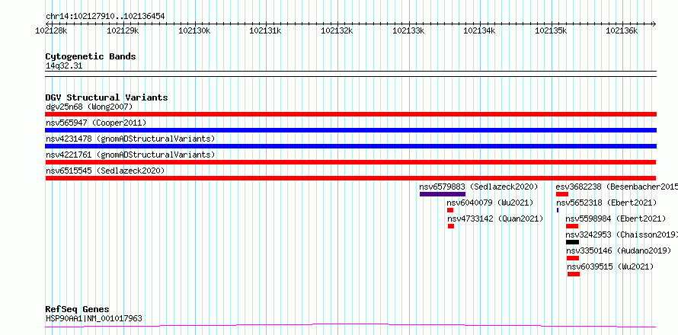Select the small red bar under nsv4733142
The width and height of the screenshot is (678, 335).
451,226
